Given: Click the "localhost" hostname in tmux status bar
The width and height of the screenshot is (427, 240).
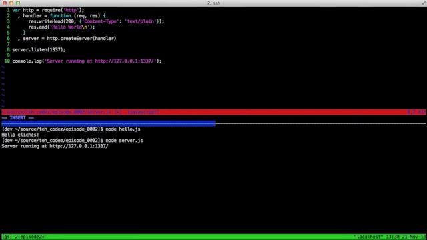Looking at the screenshot, I should [368, 237].
